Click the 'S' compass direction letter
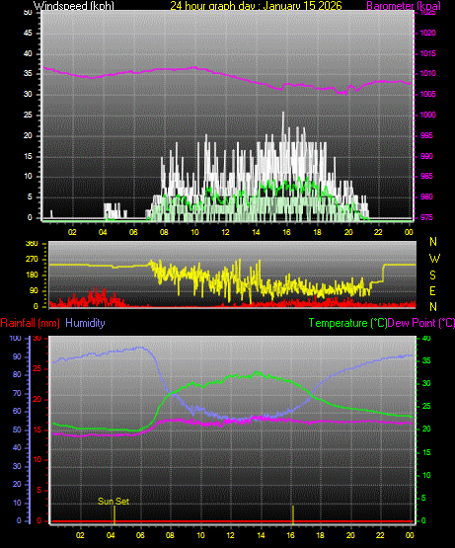 [x=433, y=275]
